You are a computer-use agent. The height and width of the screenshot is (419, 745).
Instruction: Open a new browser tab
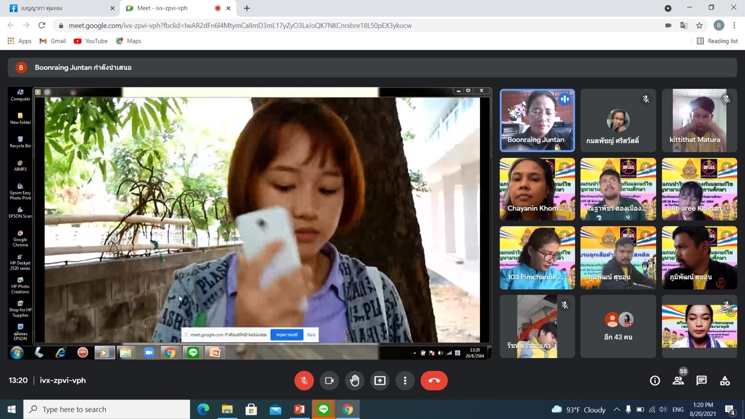click(247, 8)
